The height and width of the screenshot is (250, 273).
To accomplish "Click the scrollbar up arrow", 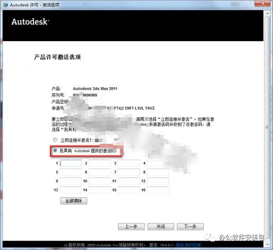I will 267,13.
